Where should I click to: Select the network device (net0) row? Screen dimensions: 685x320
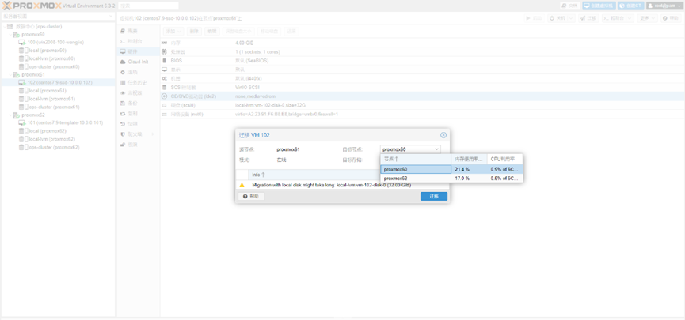tap(422, 114)
